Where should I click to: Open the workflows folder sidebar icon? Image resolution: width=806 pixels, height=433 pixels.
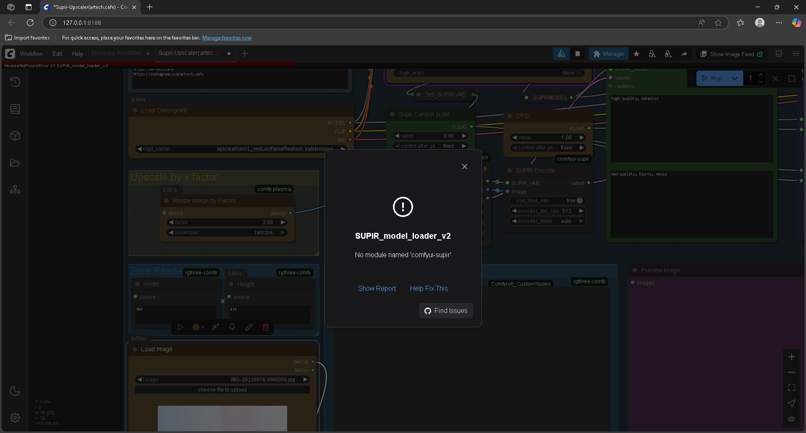pos(15,163)
